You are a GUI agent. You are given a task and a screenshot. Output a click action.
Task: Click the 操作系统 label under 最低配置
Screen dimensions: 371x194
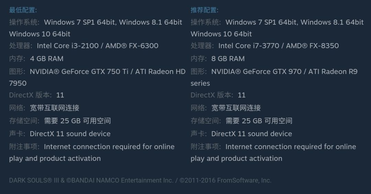click(x=24, y=23)
